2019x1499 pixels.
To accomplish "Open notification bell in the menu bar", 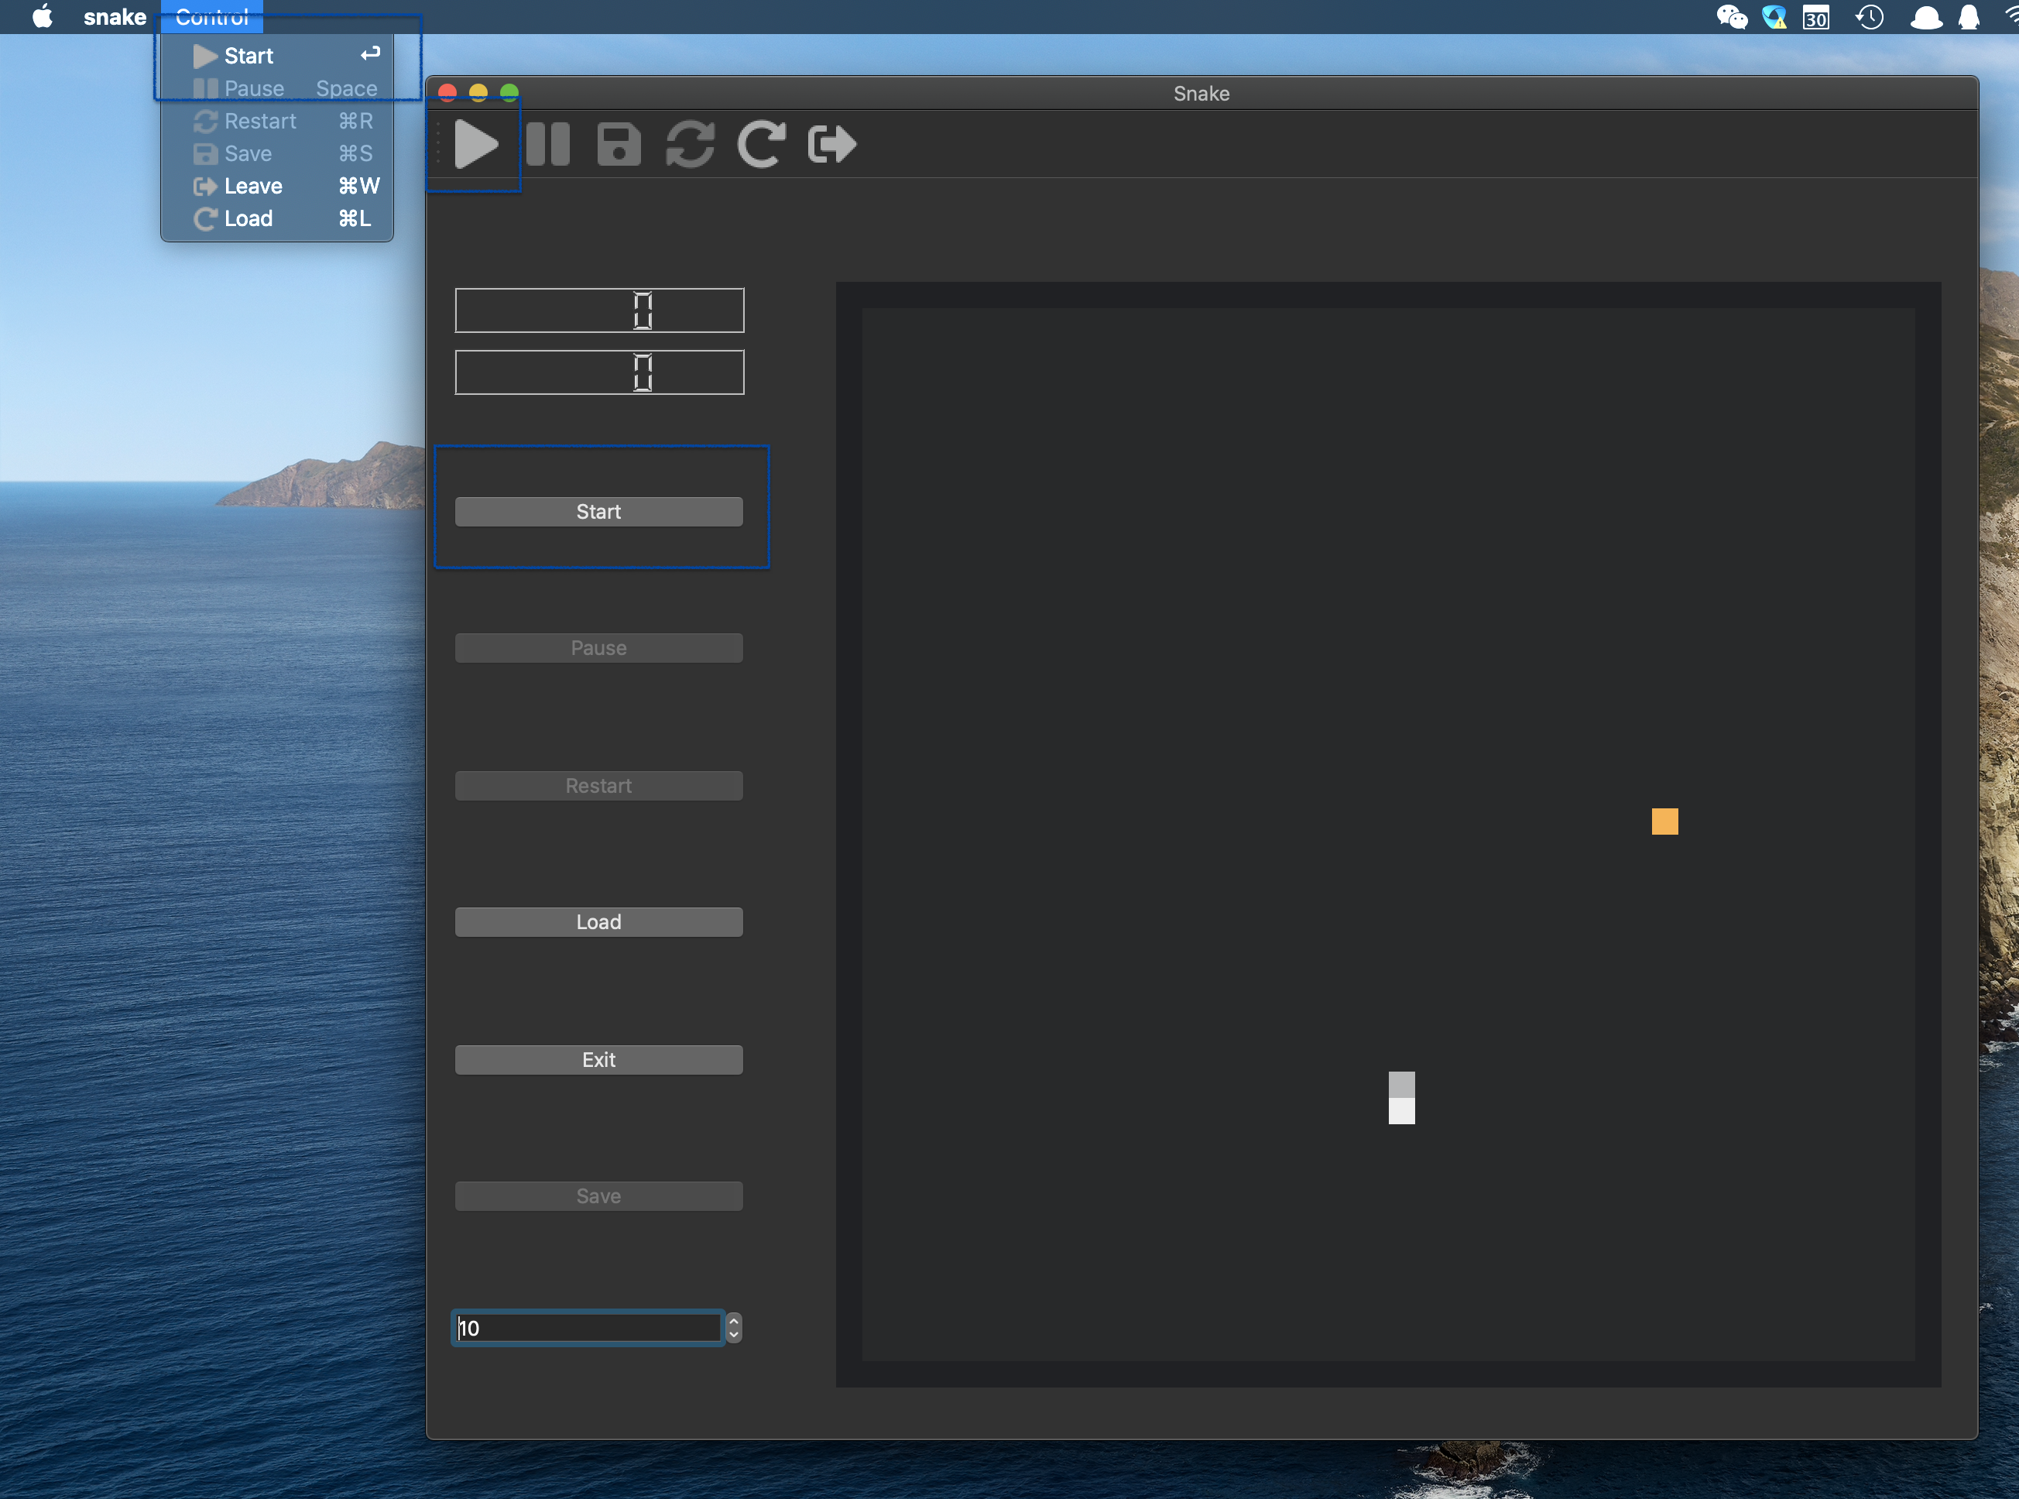I will coord(1968,17).
